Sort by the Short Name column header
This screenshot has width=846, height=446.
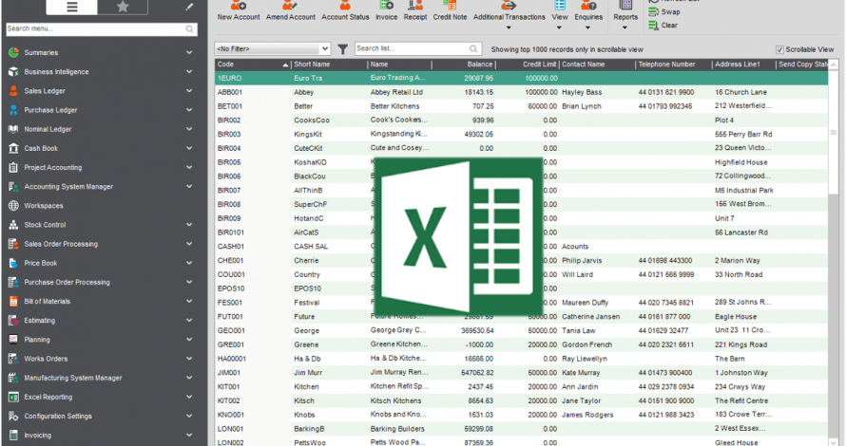[329, 65]
